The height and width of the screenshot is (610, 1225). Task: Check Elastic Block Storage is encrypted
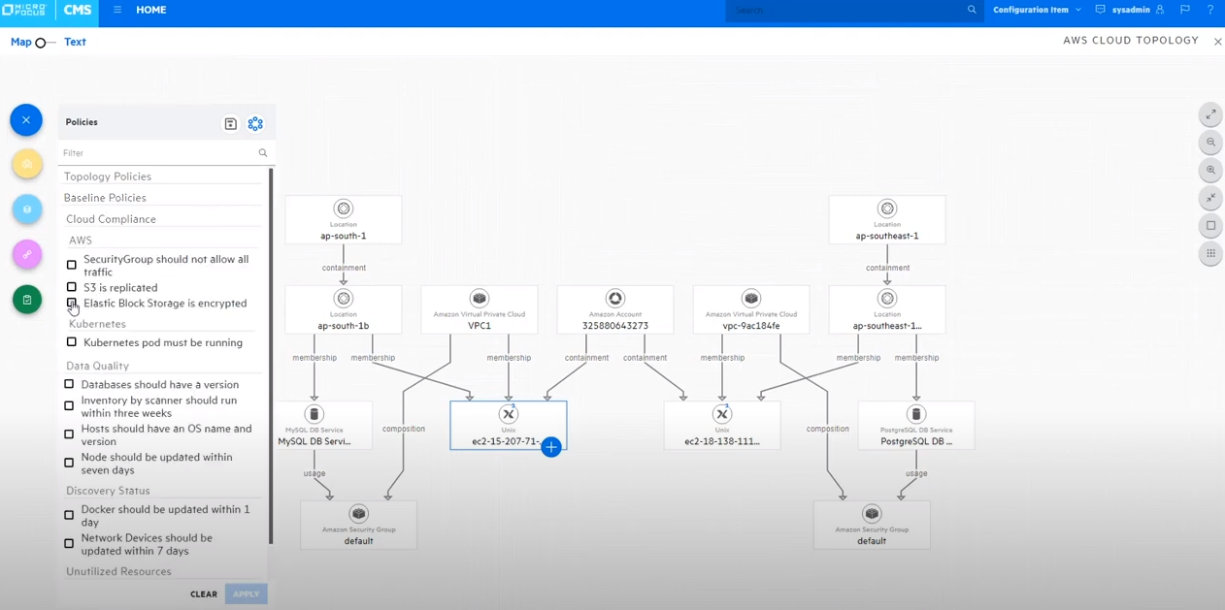[x=71, y=304]
